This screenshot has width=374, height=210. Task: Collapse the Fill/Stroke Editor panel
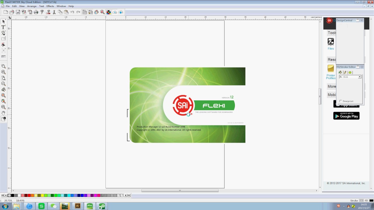point(358,67)
